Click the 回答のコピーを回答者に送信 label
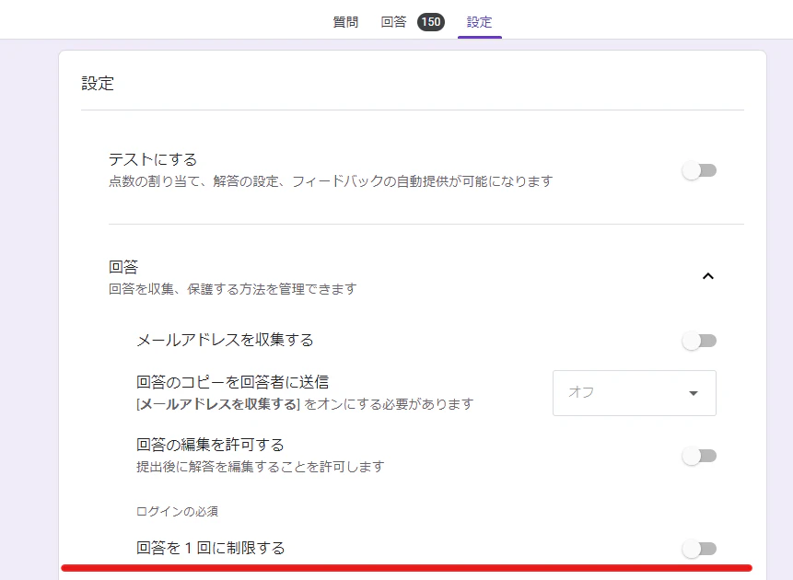The image size is (793, 580). coord(233,382)
